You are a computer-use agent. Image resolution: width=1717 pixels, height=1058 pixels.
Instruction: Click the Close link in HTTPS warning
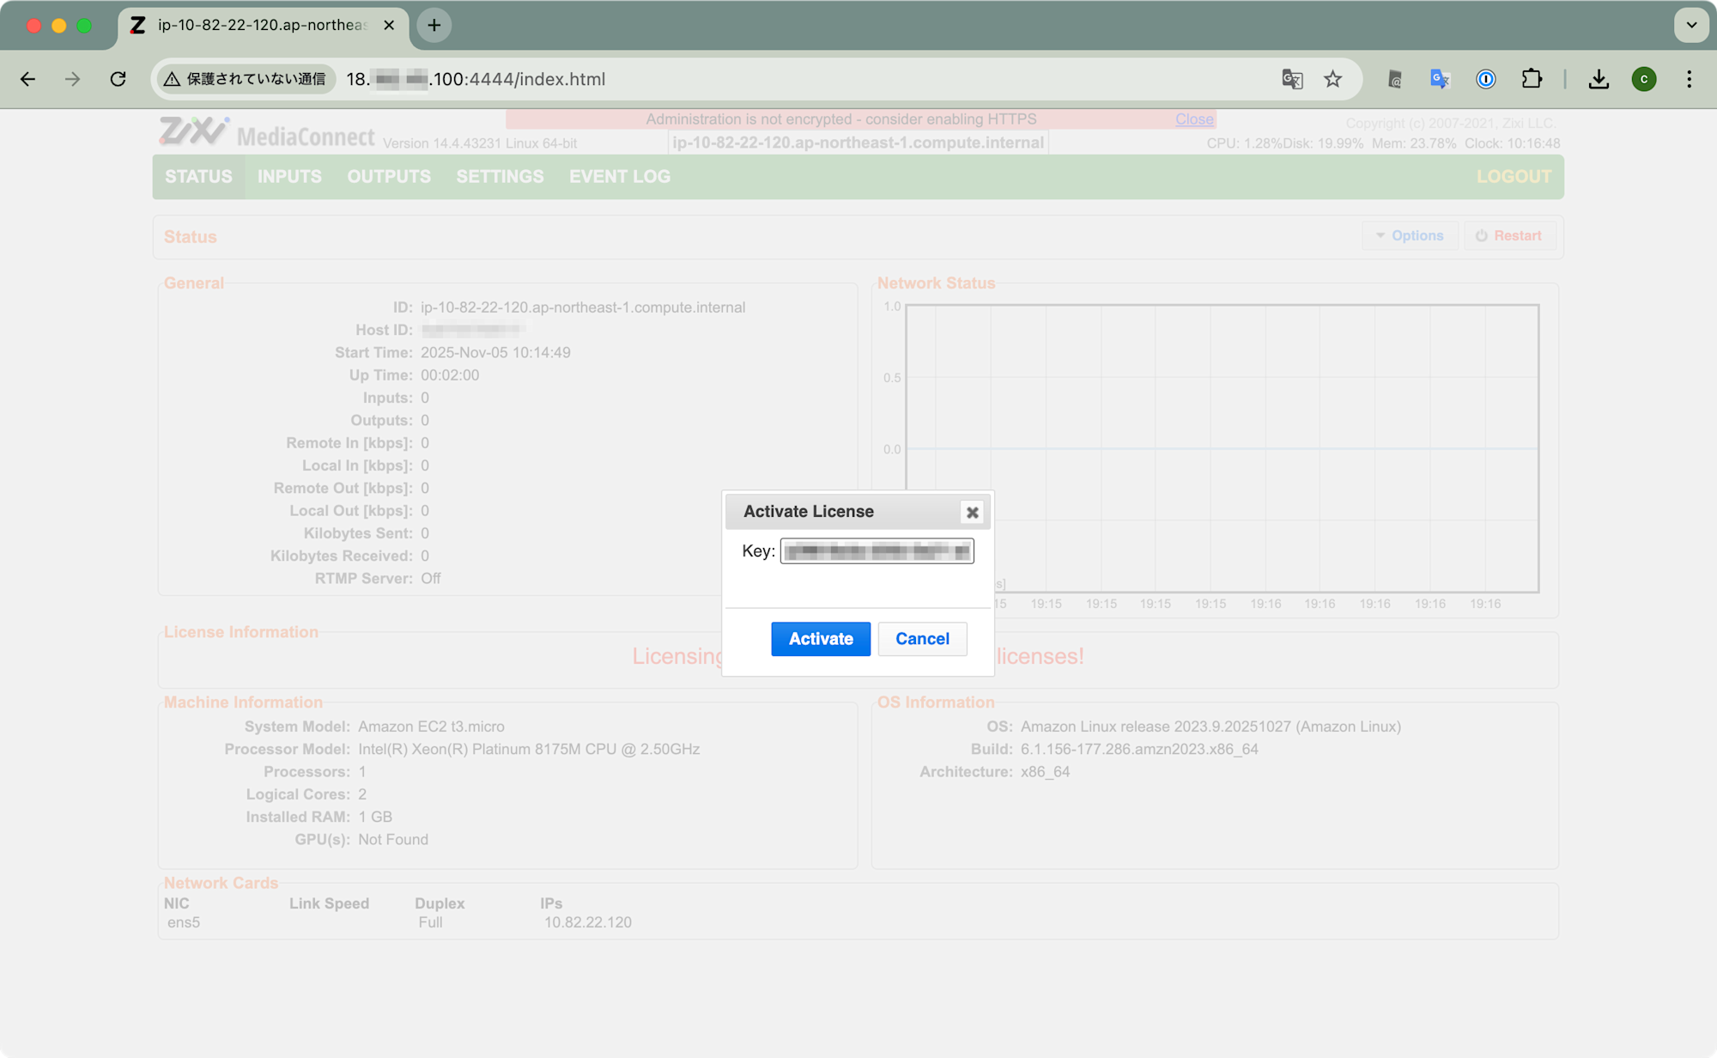coord(1194,119)
